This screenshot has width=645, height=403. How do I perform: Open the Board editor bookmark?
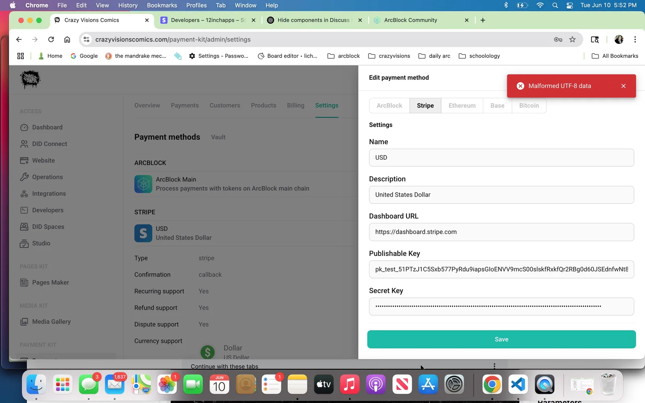pyautogui.click(x=287, y=56)
